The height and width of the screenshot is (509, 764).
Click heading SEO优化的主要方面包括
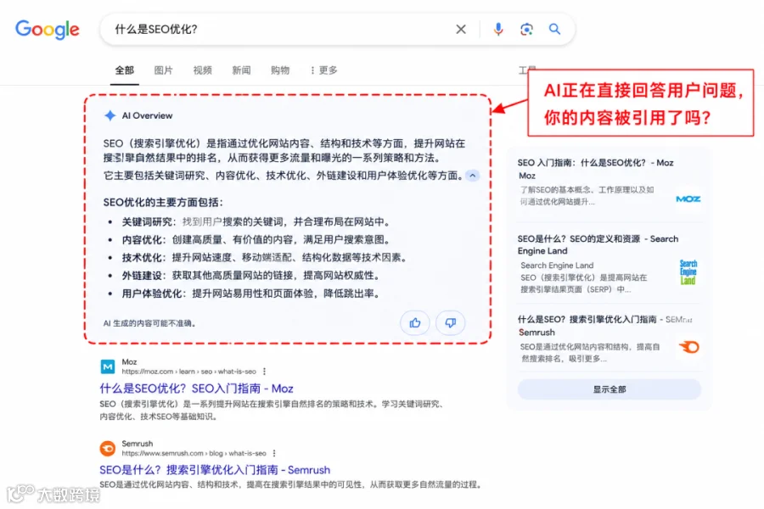163,202
